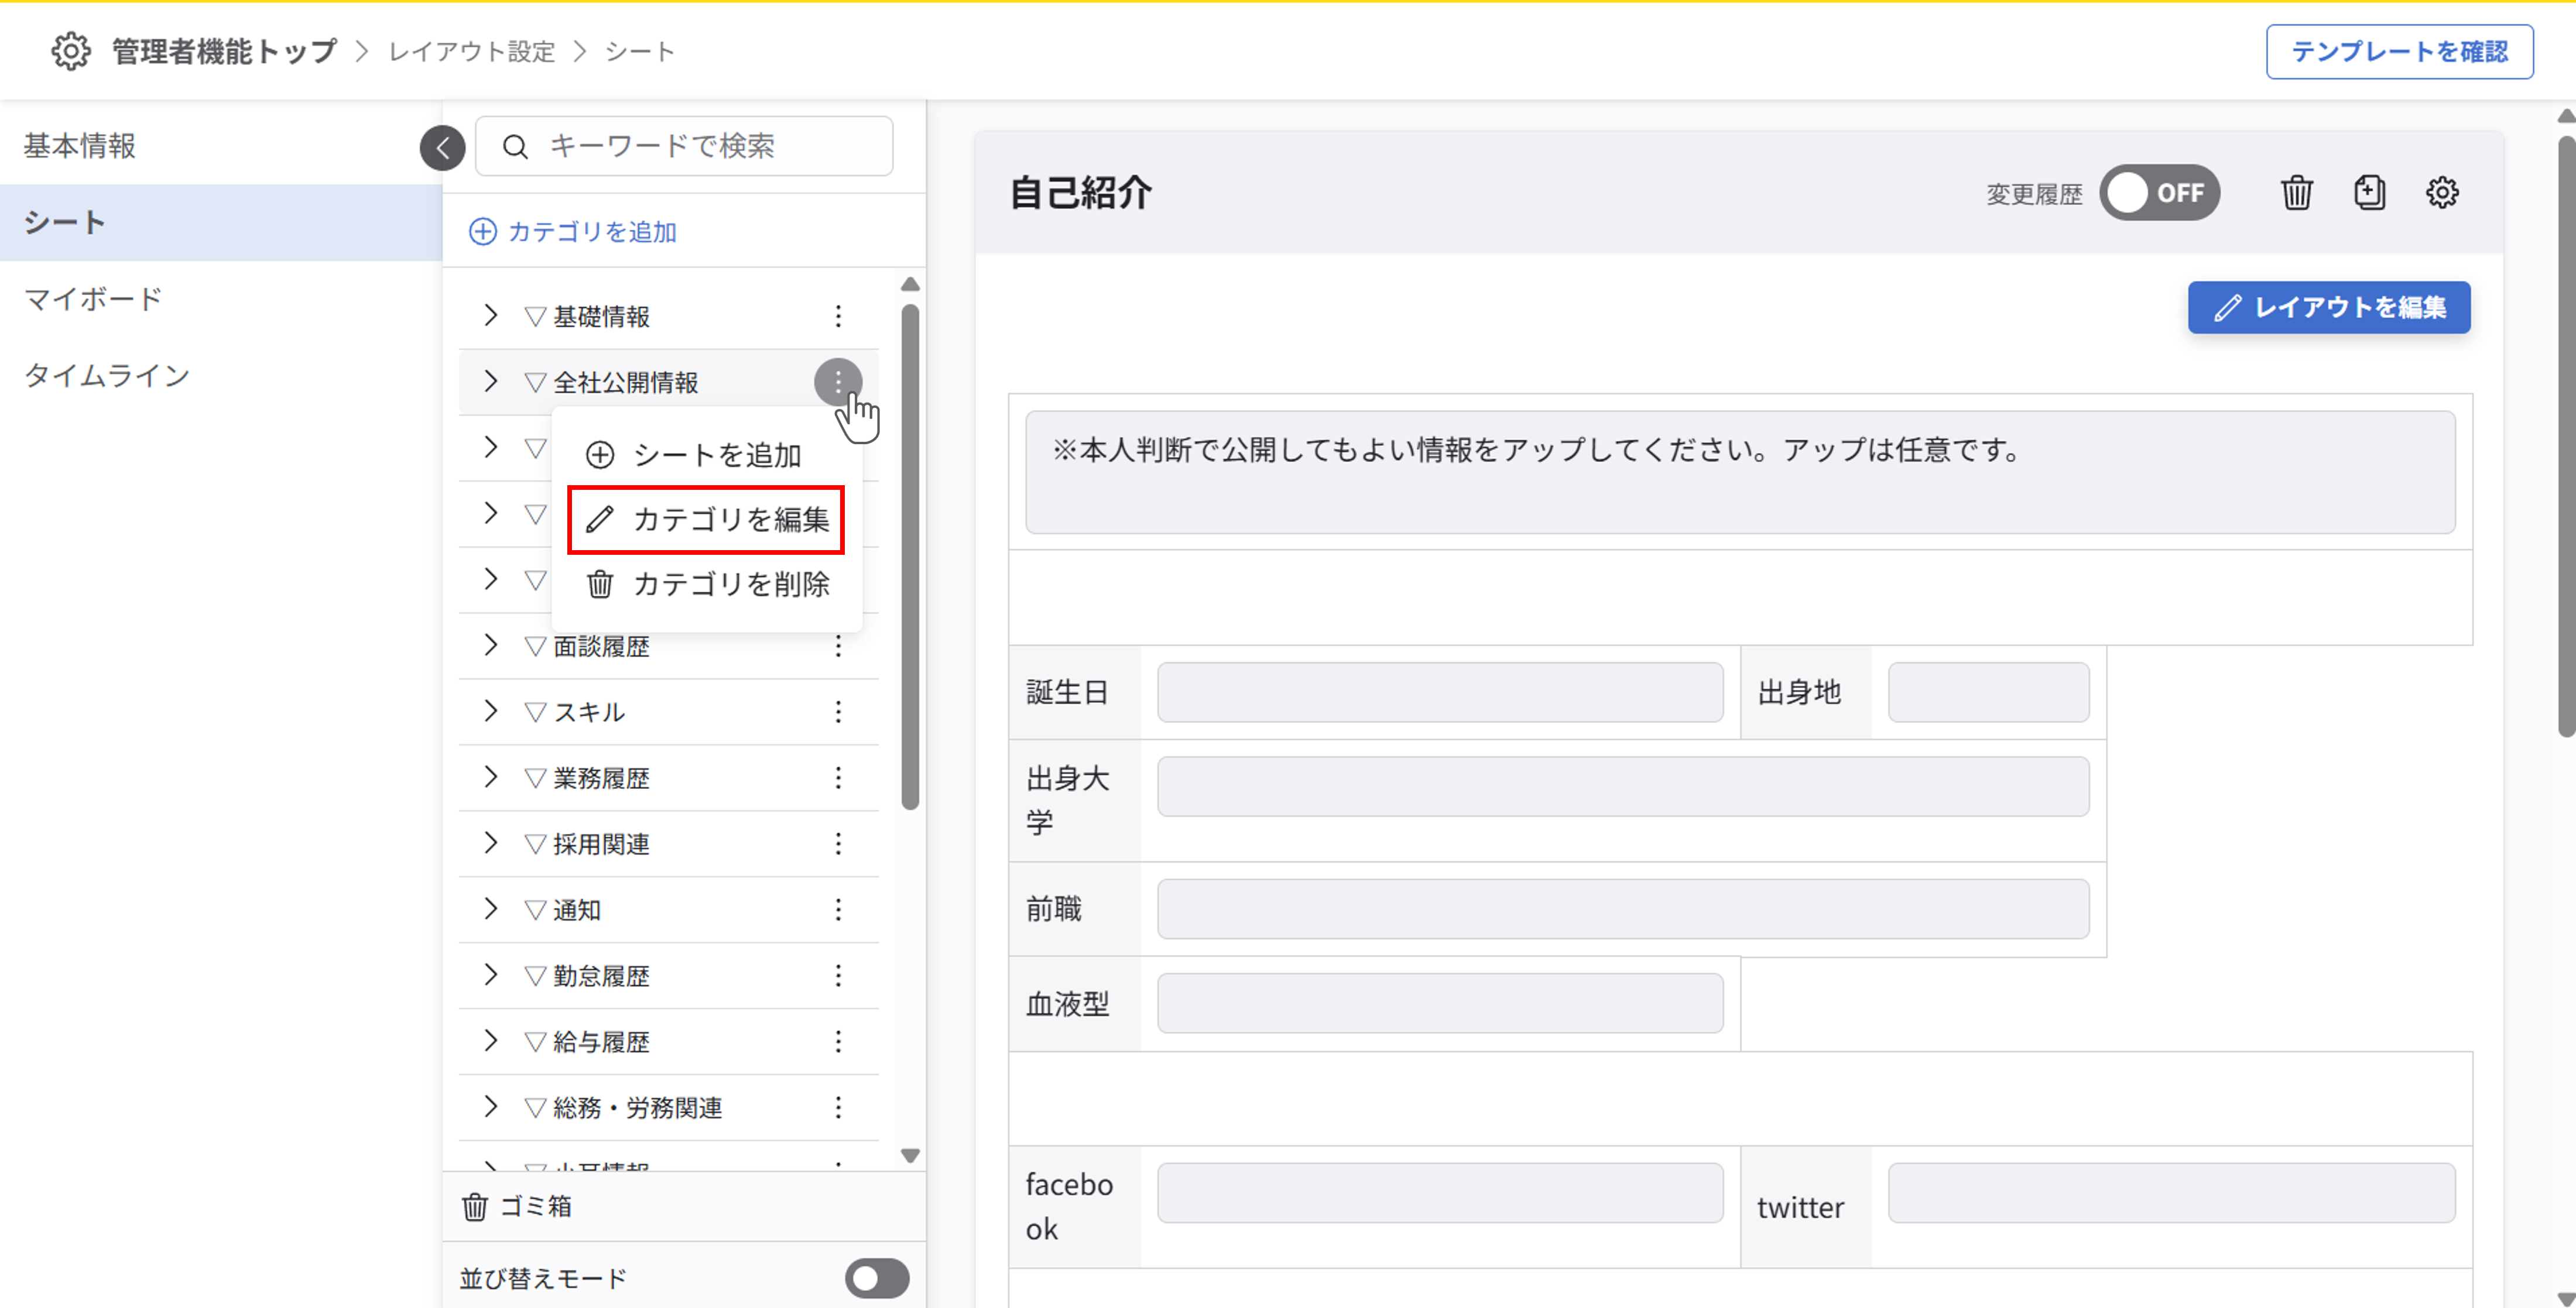Screen dimensions: 2576x1308
Task: Click the category list scroll-up arrow
Action: pyautogui.click(x=910, y=285)
